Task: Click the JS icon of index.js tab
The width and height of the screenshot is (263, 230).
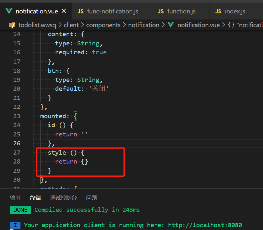Action: pos(218,11)
